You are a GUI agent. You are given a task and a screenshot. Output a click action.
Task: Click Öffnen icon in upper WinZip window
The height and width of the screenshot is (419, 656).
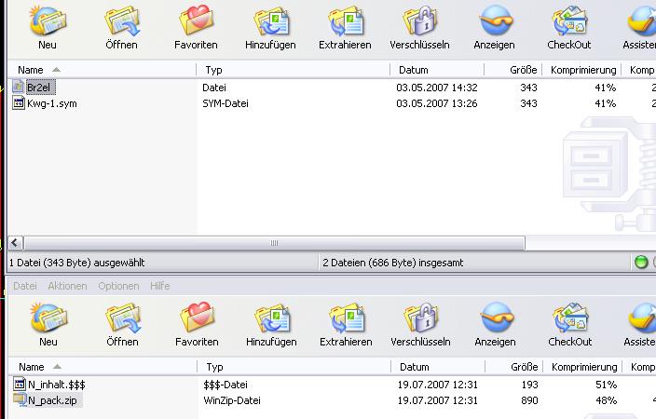pyautogui.click(x=122, y=20)
